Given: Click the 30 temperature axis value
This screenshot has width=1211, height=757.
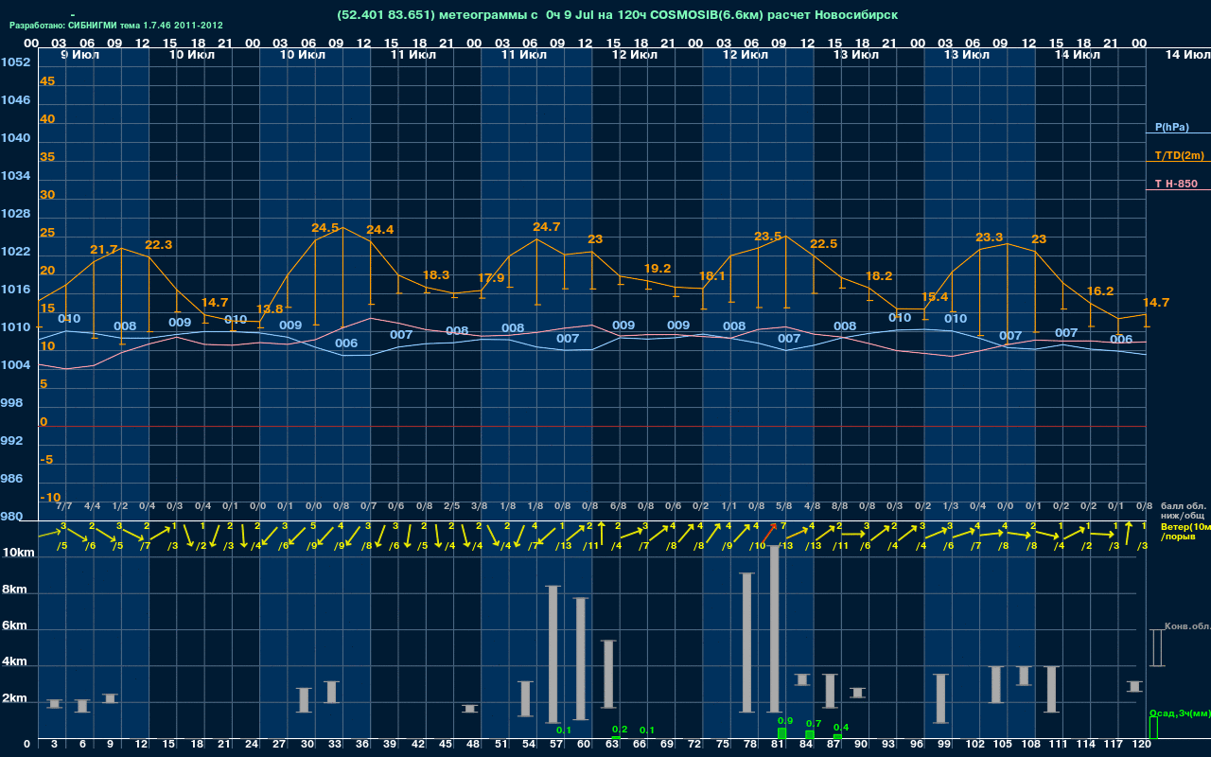Looking at the screenshot, I should point(47,195).
